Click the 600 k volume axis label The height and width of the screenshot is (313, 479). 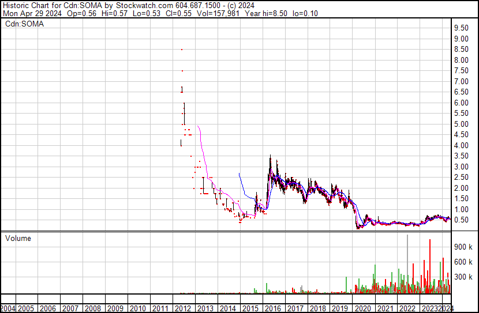coord(463,262)
